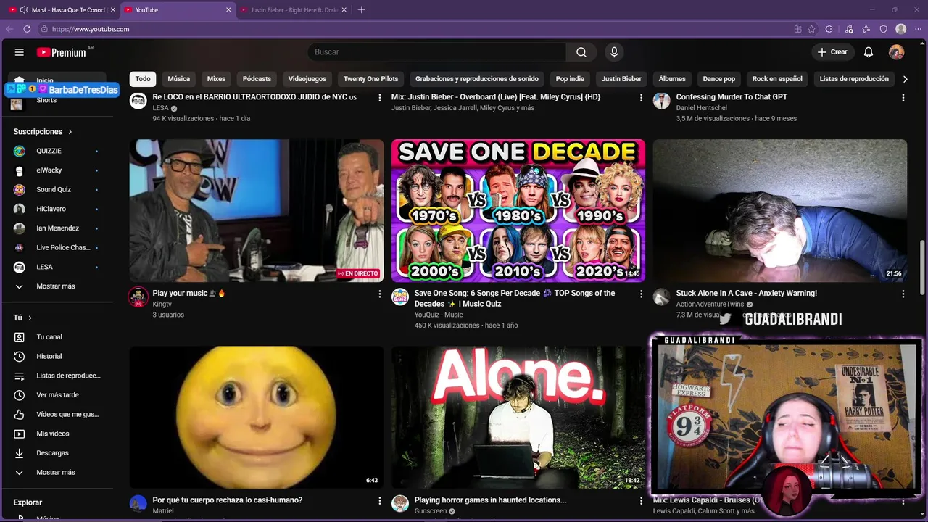Open the browser shield icon
This screenshot has height=522, width=928.
[x=883, y=29]
